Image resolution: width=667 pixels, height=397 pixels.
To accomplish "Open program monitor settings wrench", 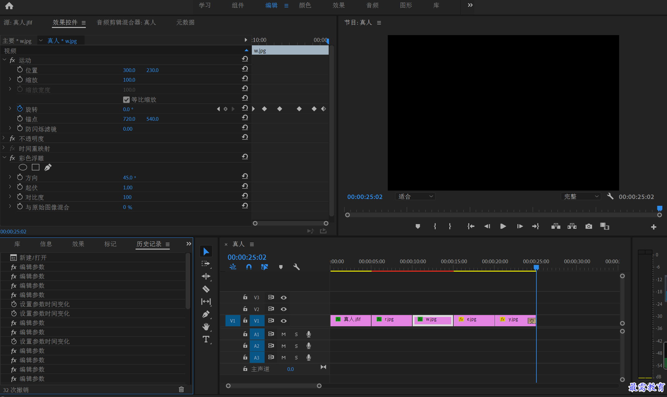I will pos(610,196).
